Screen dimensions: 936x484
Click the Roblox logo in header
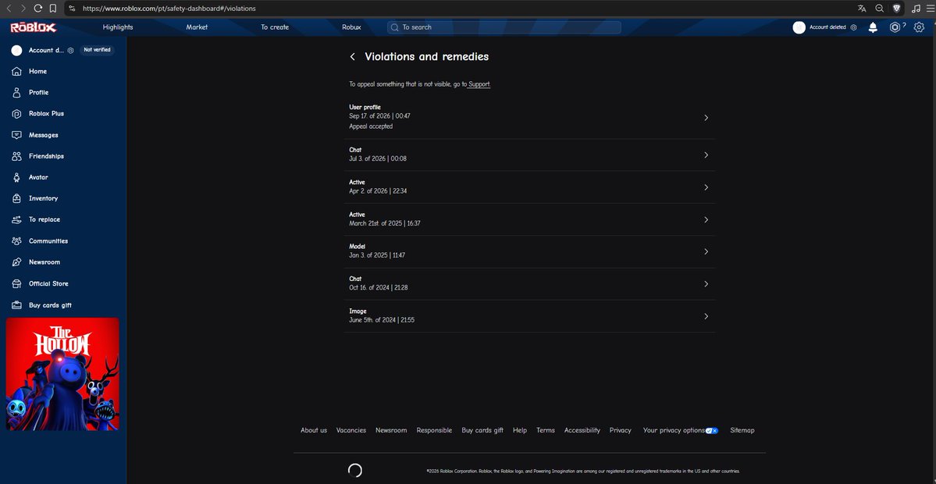[x=34, y=27]
